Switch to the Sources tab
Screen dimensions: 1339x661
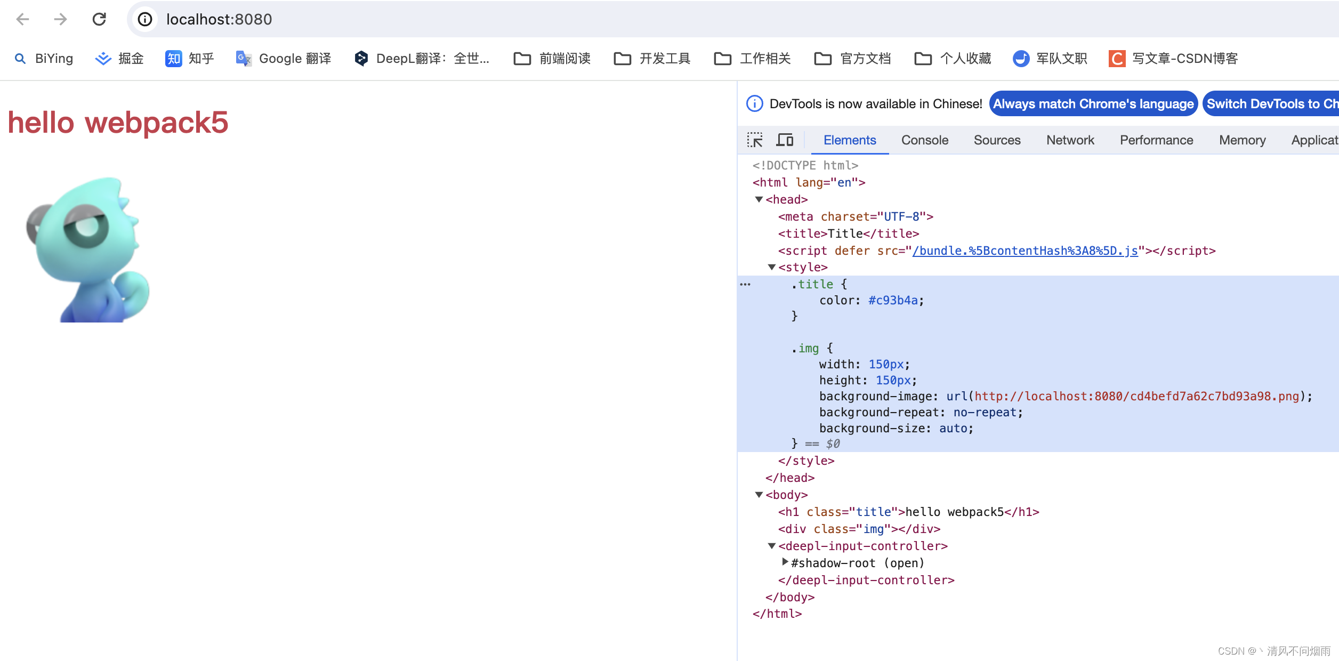click(x=997, y=140)
